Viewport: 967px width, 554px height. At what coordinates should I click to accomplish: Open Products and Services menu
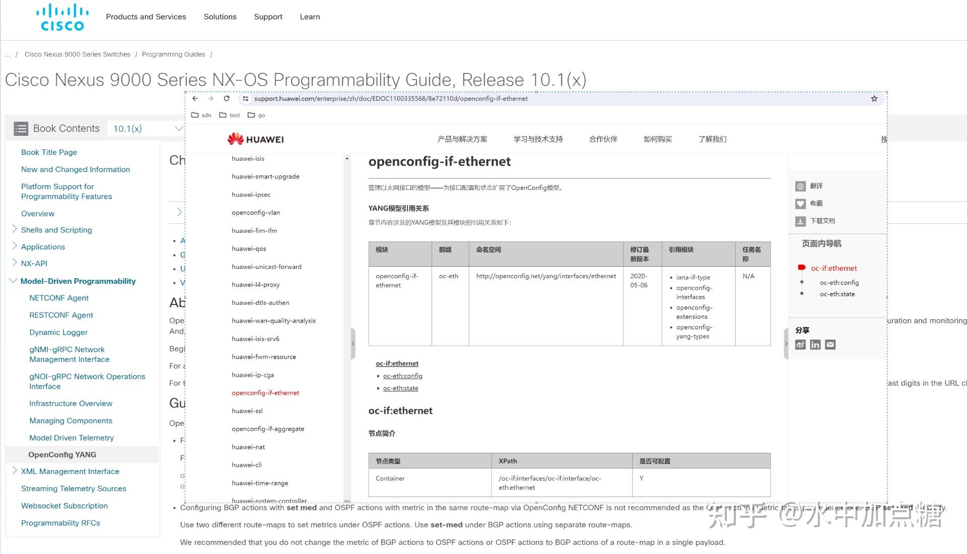click(146, 17)
